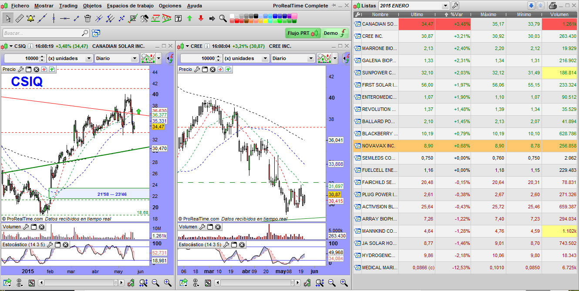This screenshot has height=291, width=579.
Task: Select the hammer and wrench tools icon
Action: [x=144, y=18]
